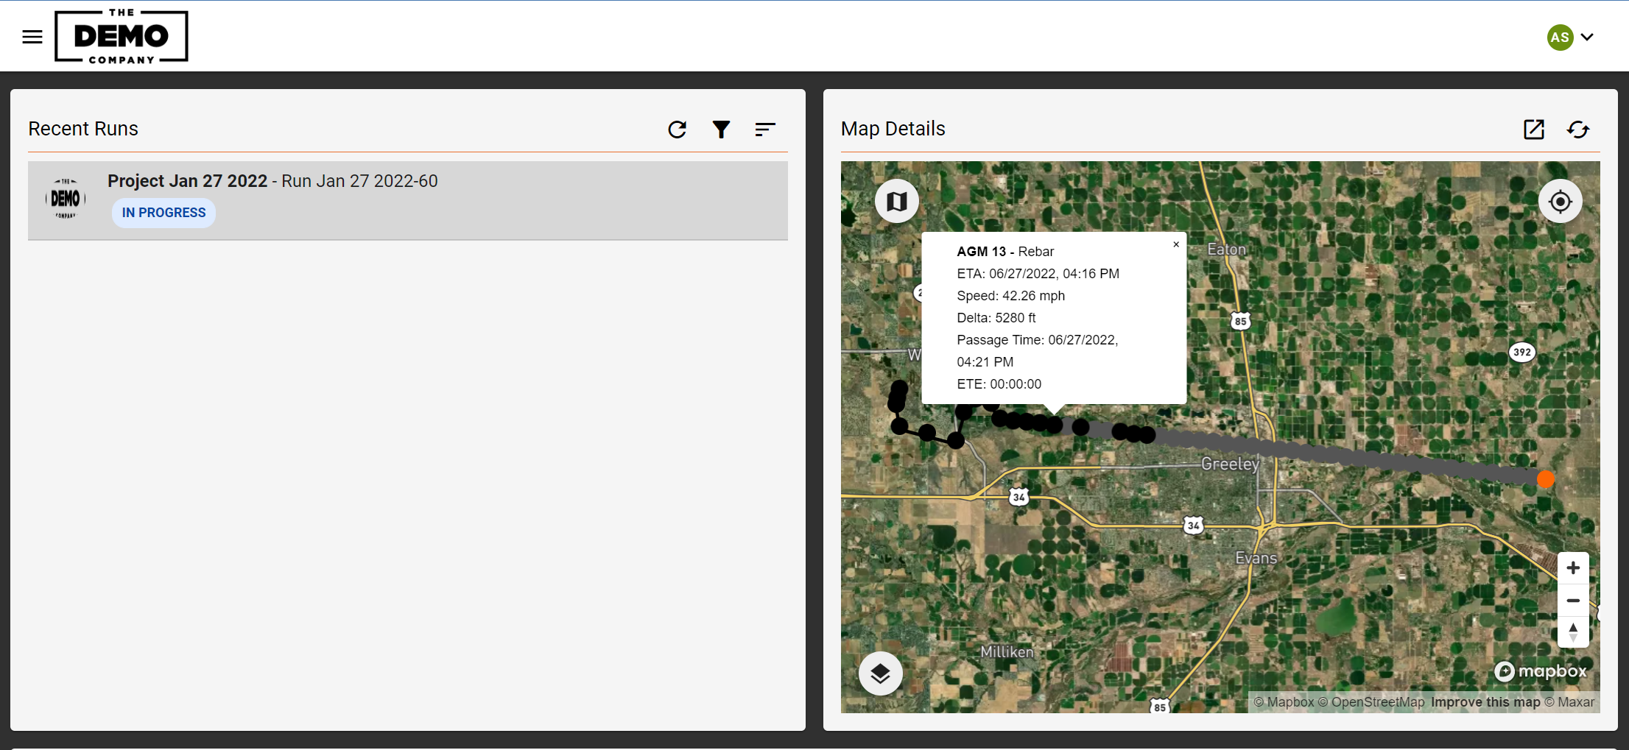Click the IN PROGRESS status badge
This screenshot has height=750, width=1629.
click(x=163, y=213)
